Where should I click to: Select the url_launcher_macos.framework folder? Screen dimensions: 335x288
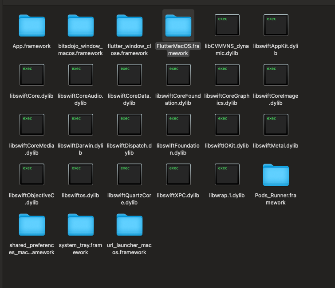129,224
